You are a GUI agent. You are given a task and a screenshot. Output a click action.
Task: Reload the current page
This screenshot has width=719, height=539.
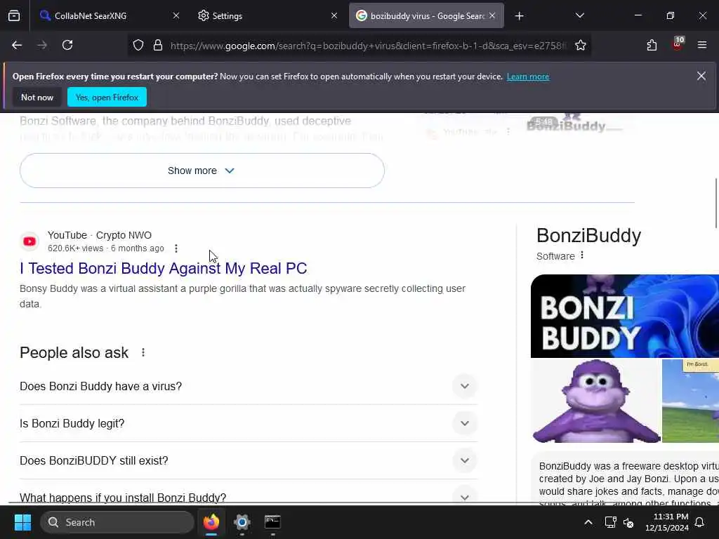(67, 45)
